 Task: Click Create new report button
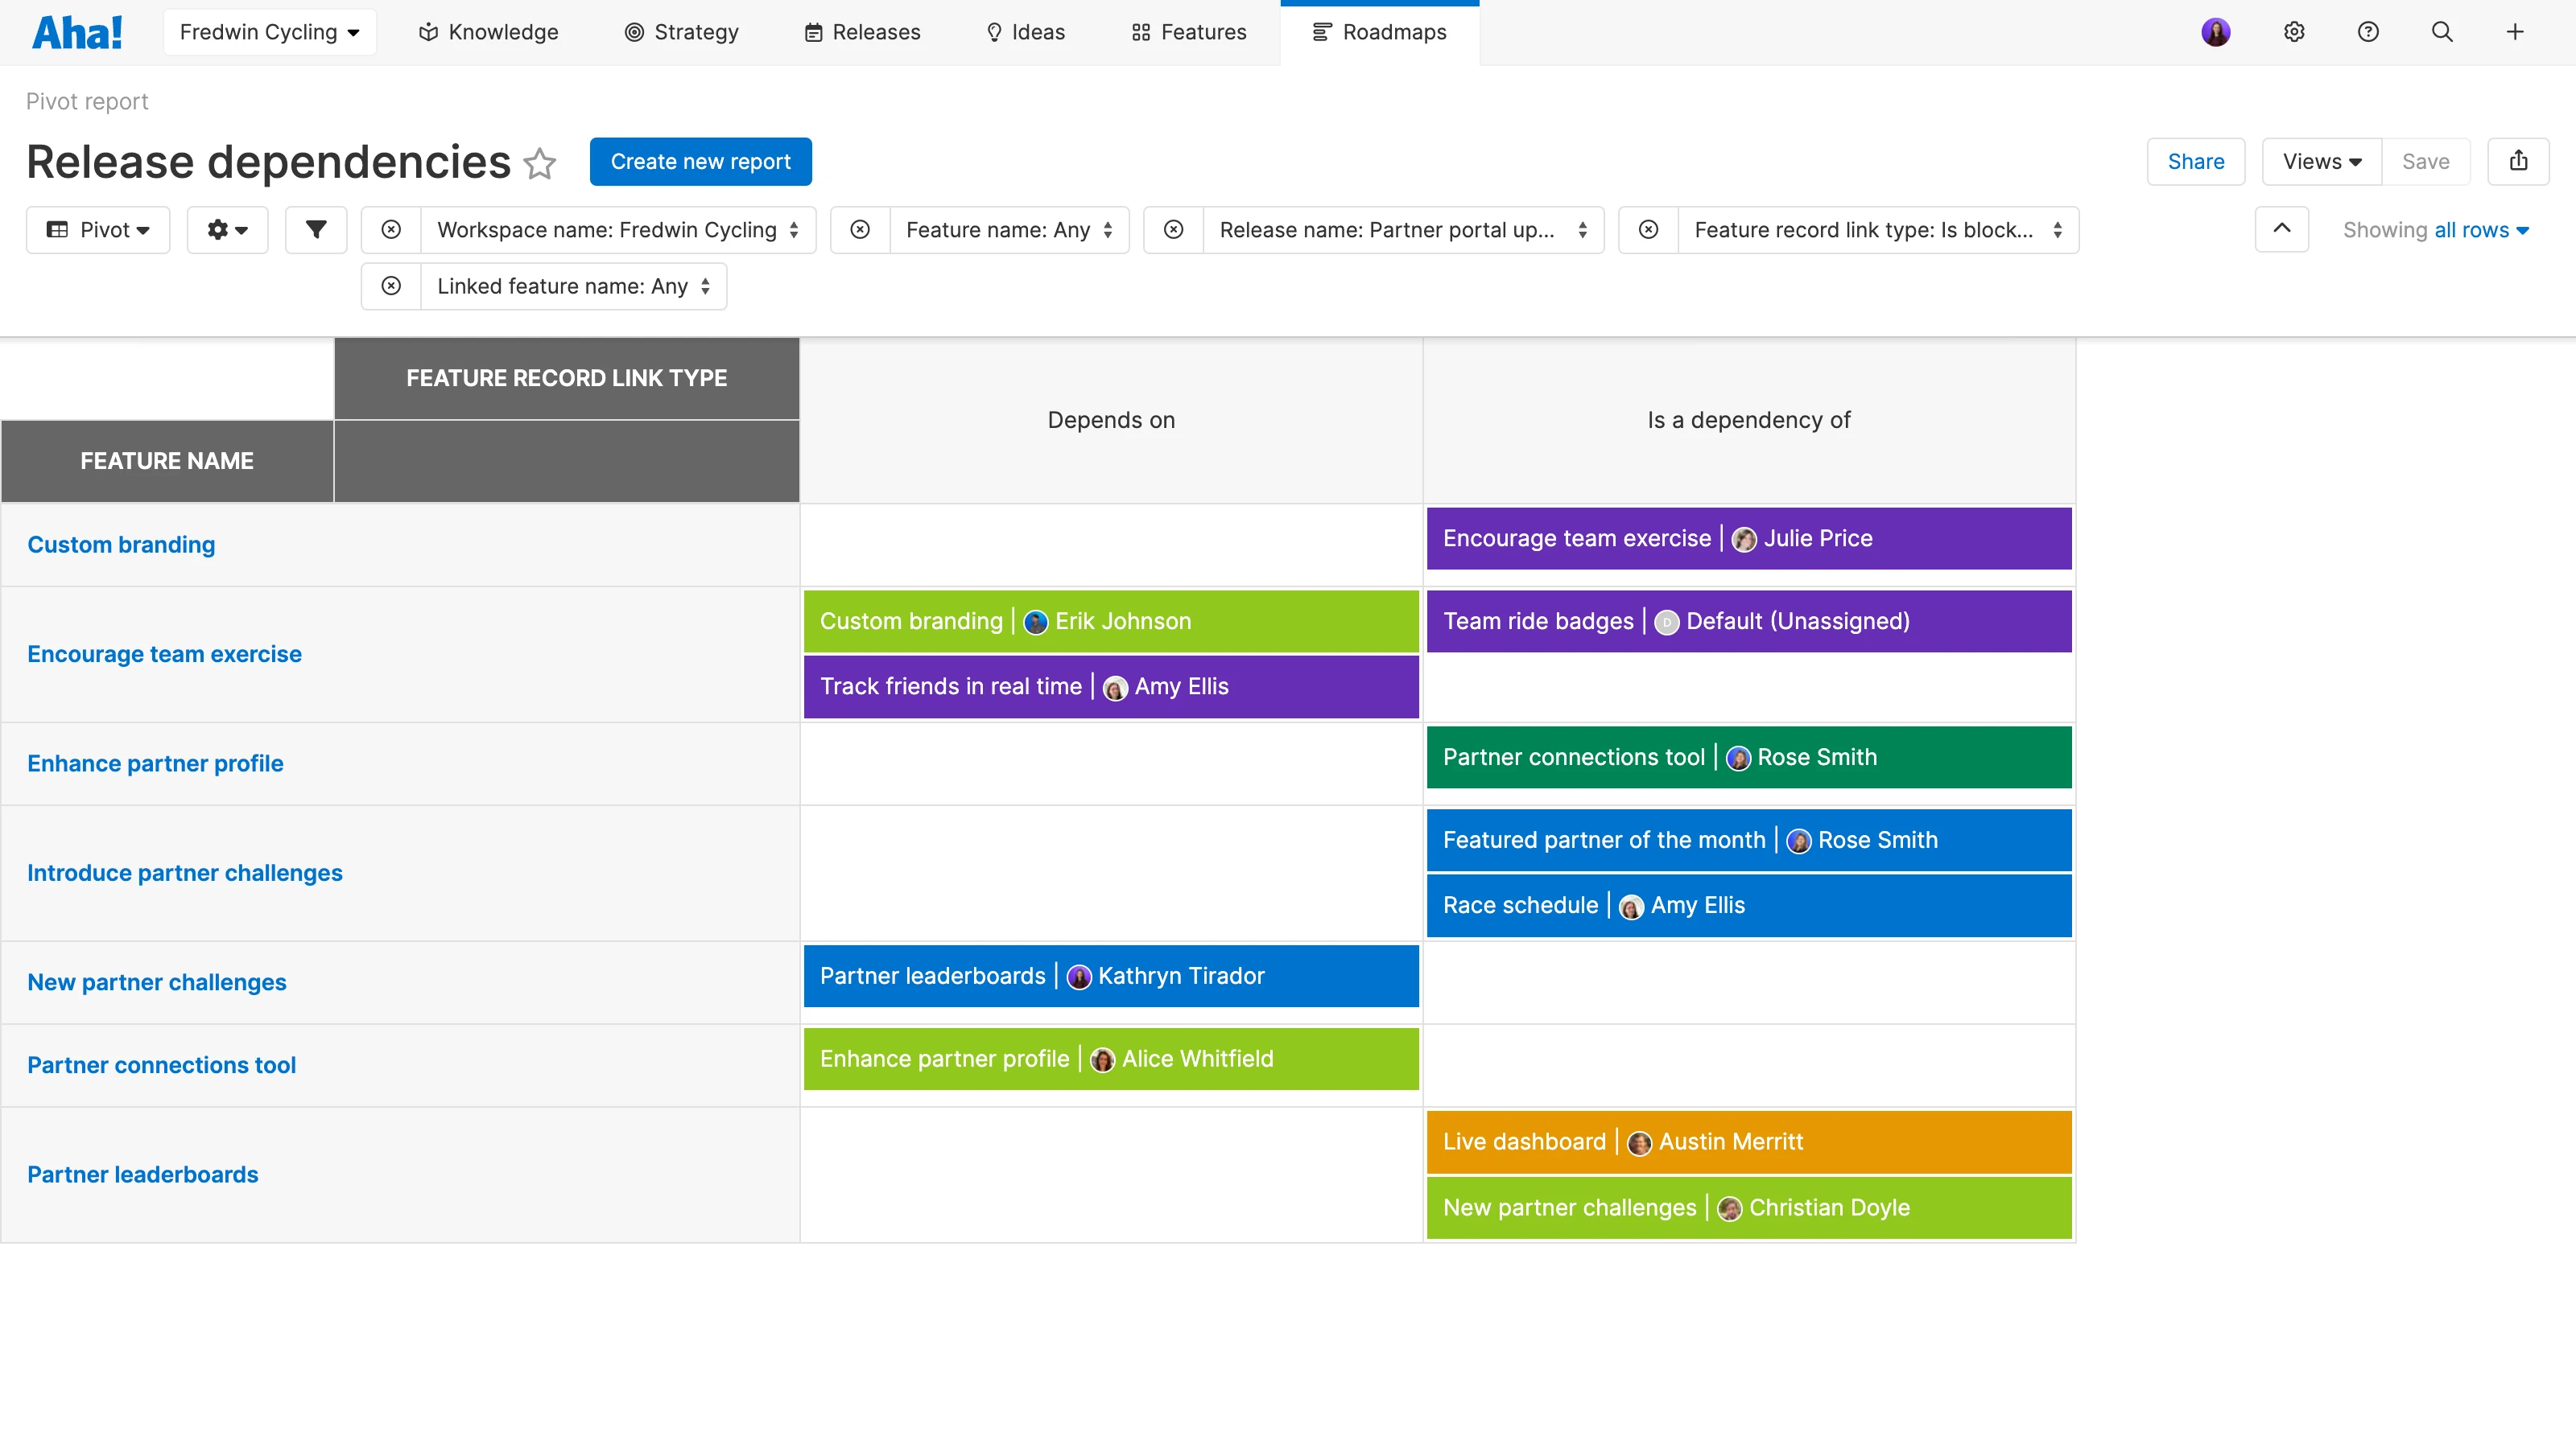pyautogui.click(x=700, y=162)
